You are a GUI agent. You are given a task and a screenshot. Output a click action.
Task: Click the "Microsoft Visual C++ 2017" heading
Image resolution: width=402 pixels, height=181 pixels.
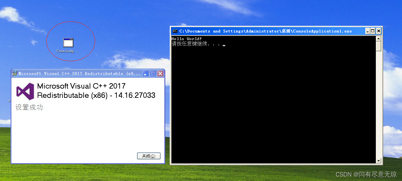click(81, 86)
